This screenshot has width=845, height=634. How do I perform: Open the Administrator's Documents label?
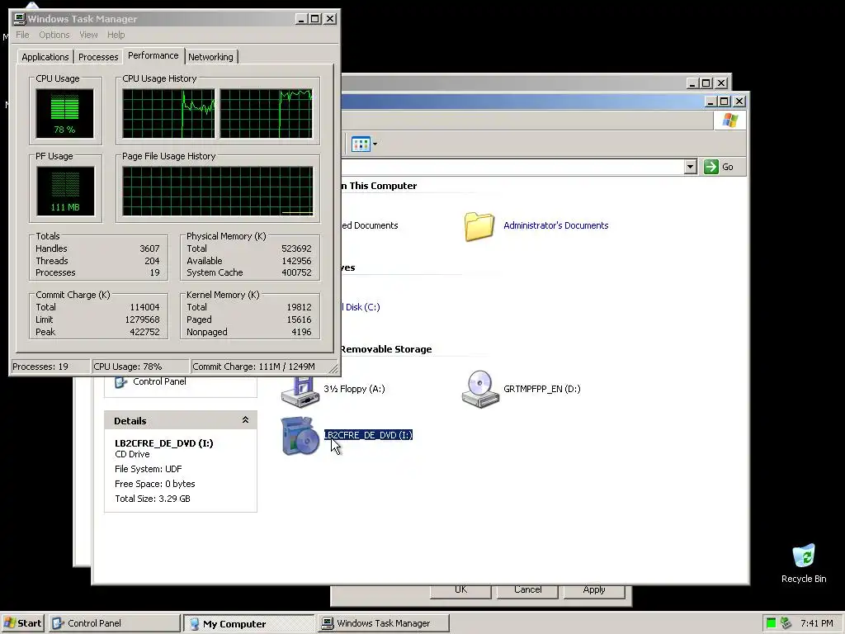pyautogui.click(x=555, y=225)
